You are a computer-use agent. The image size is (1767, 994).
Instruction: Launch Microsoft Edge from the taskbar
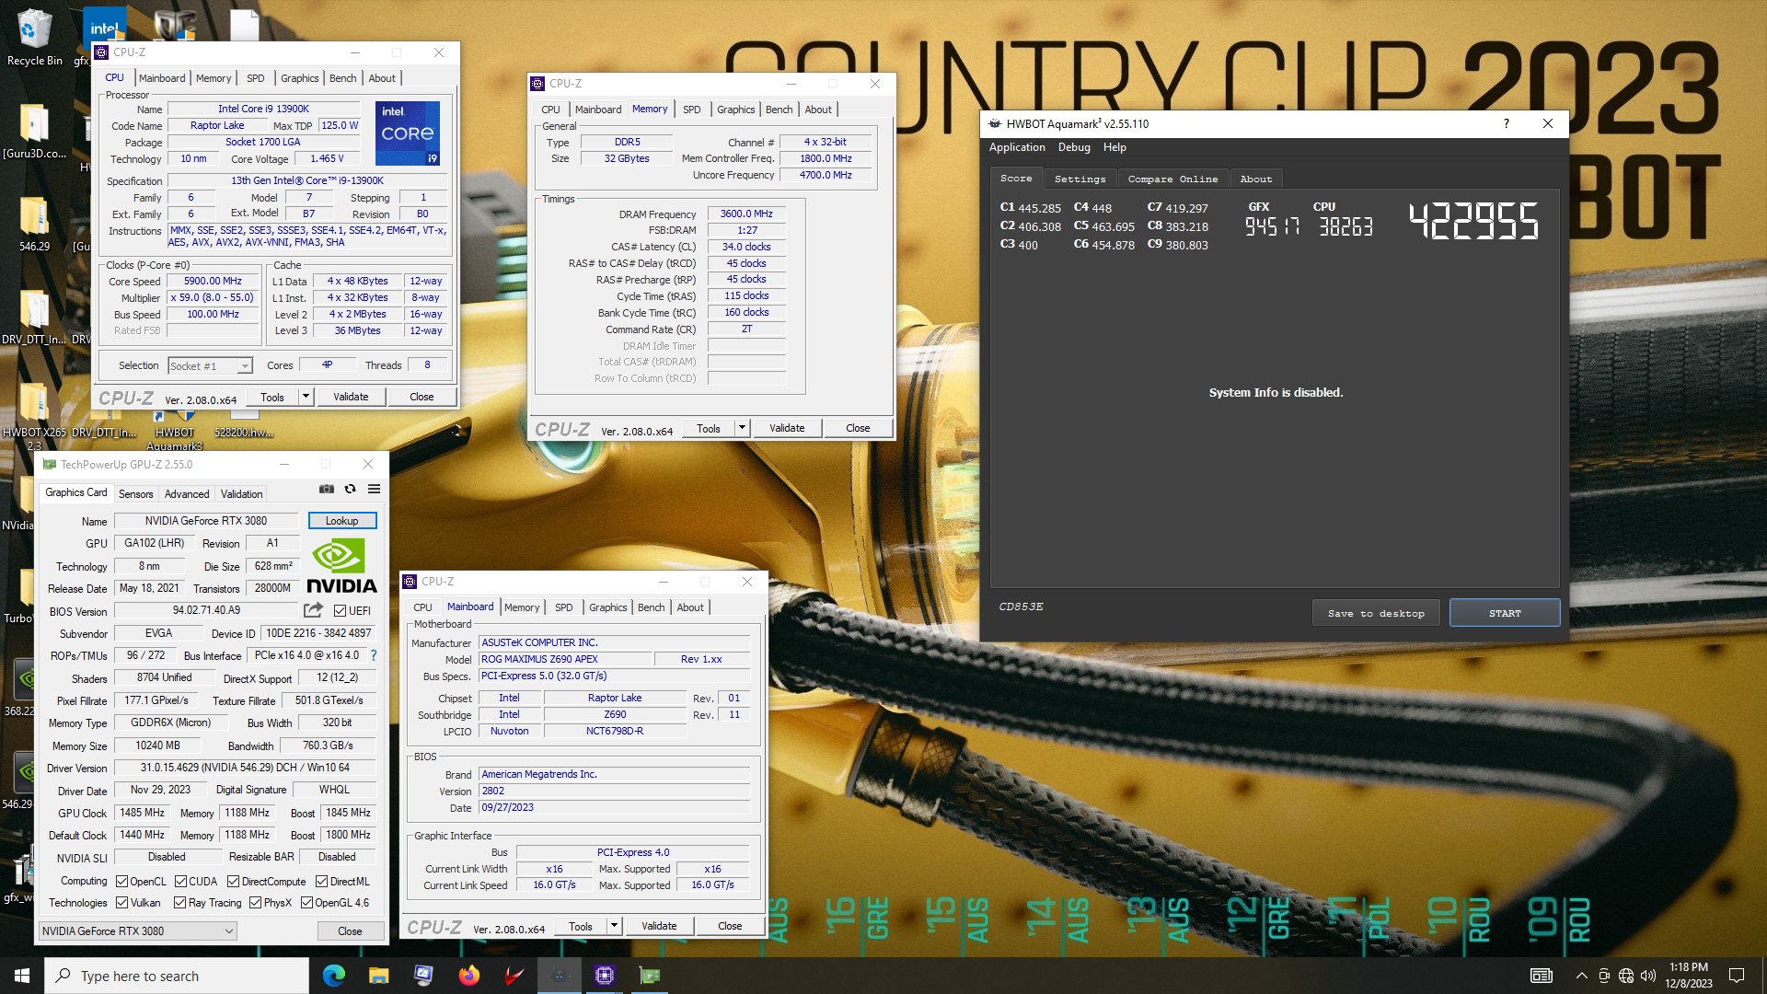333,976
